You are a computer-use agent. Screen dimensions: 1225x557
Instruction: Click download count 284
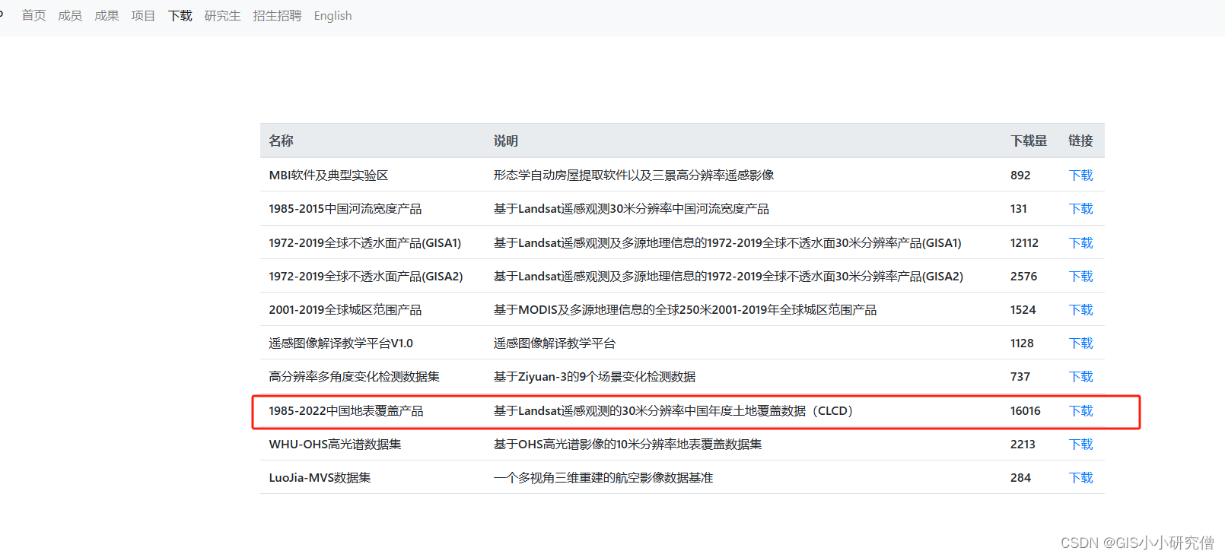pyautogui.click(x=1020, y=478)
